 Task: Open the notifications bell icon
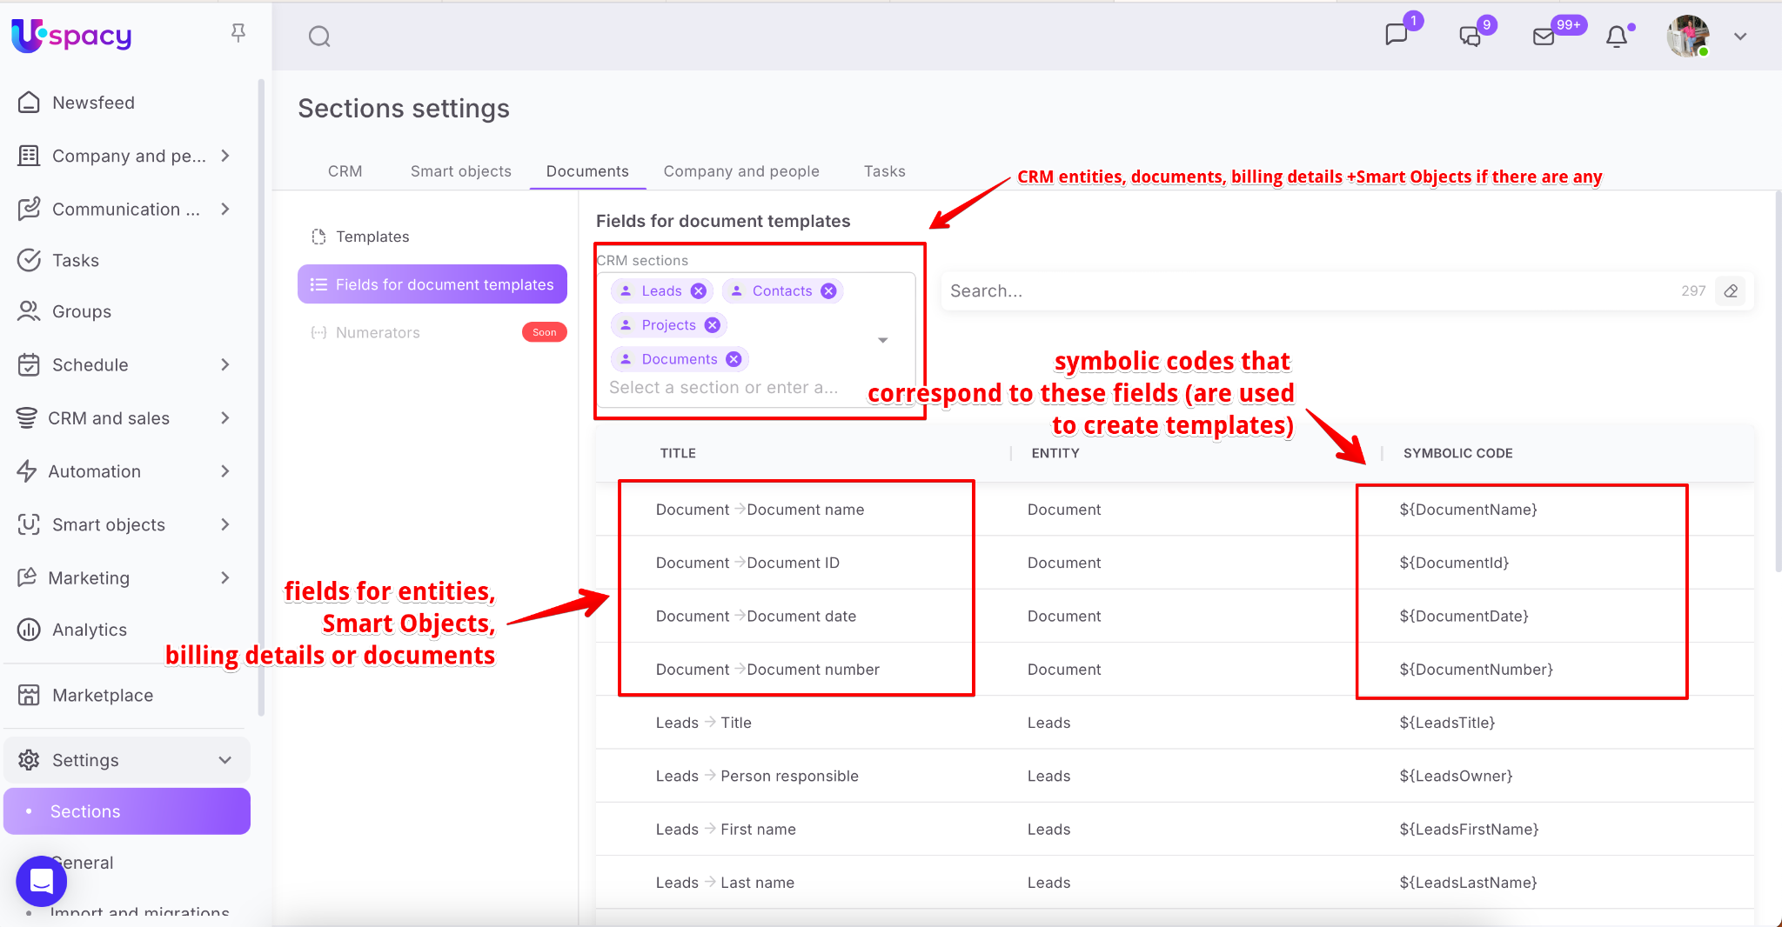[x=1617, y=37]
